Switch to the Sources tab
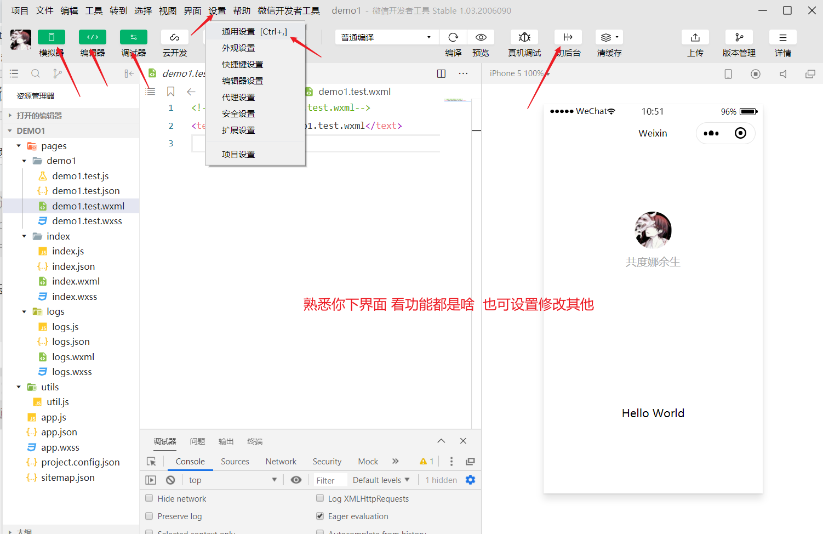Screen dimensions: 823x534 click(x=235, y=462)
